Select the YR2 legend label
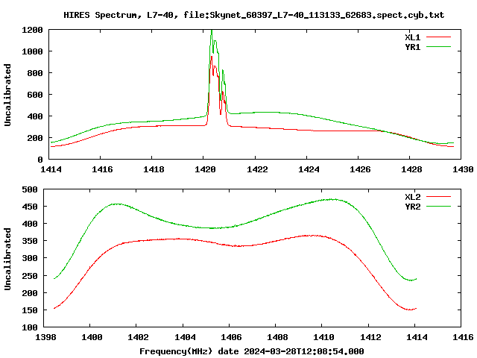Screen dimensions: 477x358 click(412, 207)
